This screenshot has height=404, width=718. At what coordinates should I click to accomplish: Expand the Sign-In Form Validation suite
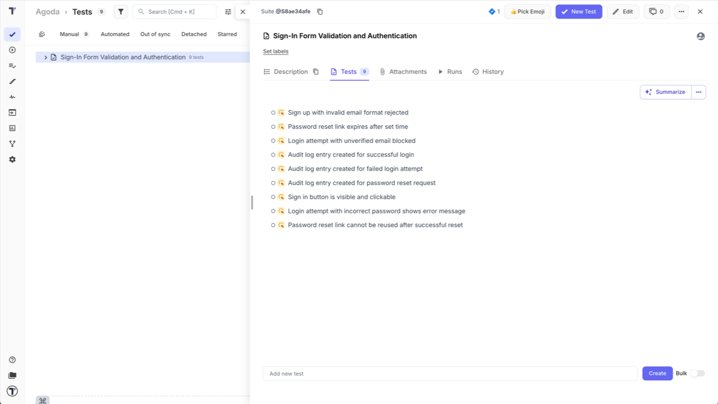pos(45,57)
